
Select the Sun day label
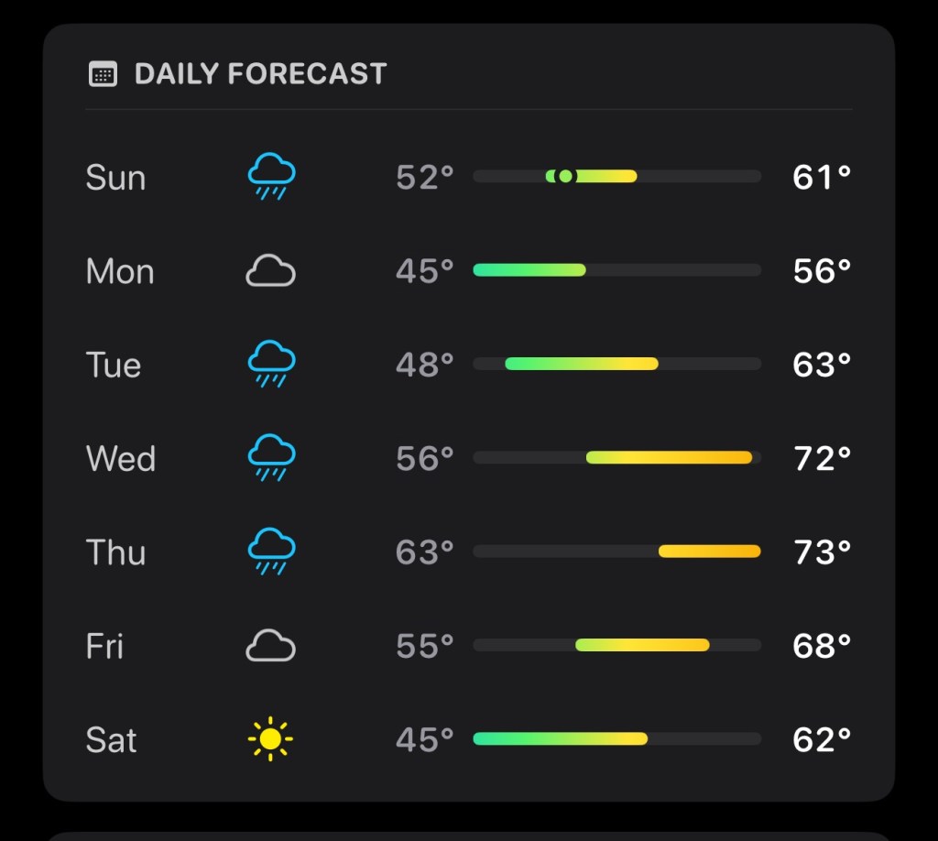tap(115, 177)
